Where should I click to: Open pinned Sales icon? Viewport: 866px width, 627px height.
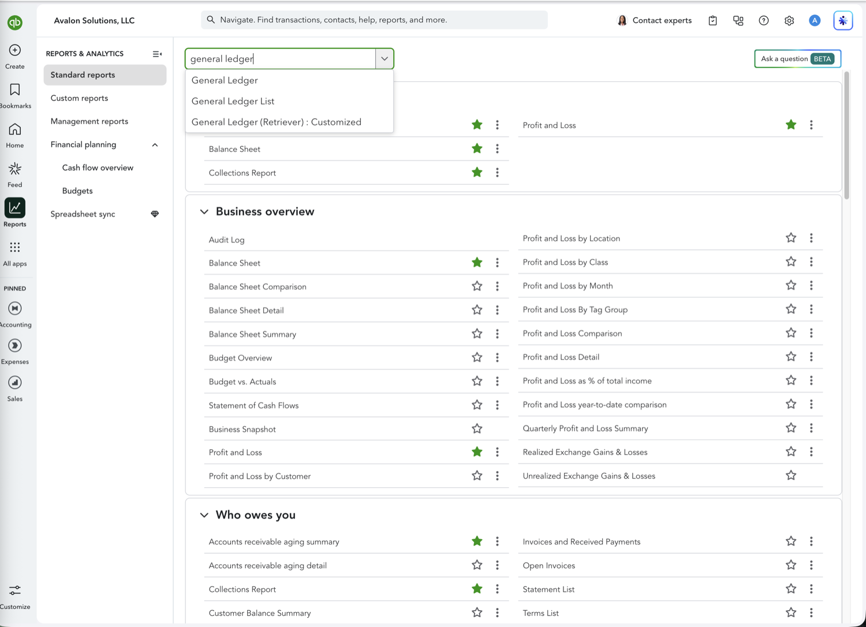click(x=15, y=382)
